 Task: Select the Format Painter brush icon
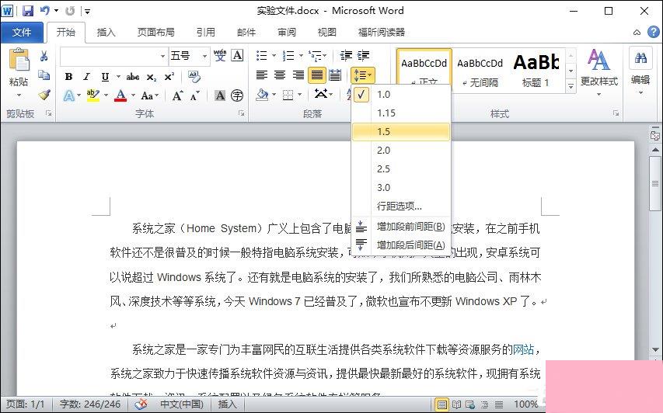(x=44, y=95)
